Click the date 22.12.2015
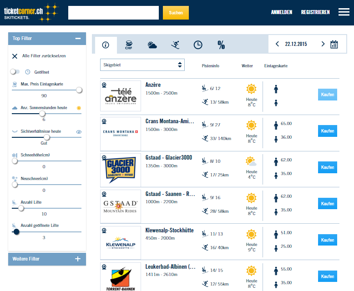Image resolution: width=354 pixels, height=291 pixels. coord(296,44)
